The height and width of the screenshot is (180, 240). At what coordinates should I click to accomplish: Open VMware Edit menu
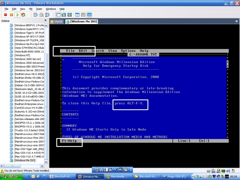pos(14,9)
